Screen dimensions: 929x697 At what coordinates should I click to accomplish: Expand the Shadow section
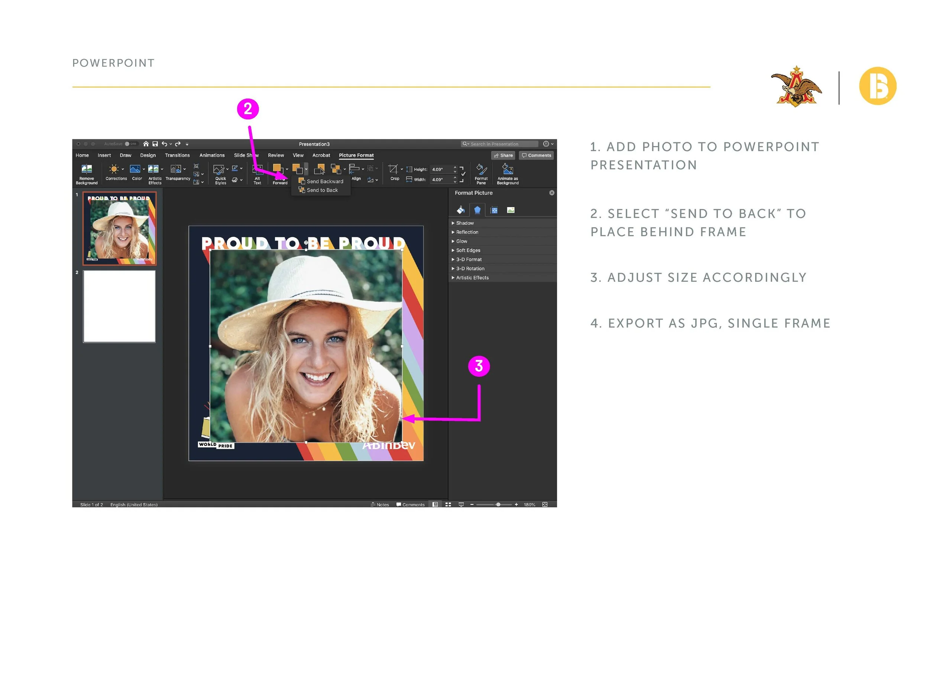coord(464,223)
